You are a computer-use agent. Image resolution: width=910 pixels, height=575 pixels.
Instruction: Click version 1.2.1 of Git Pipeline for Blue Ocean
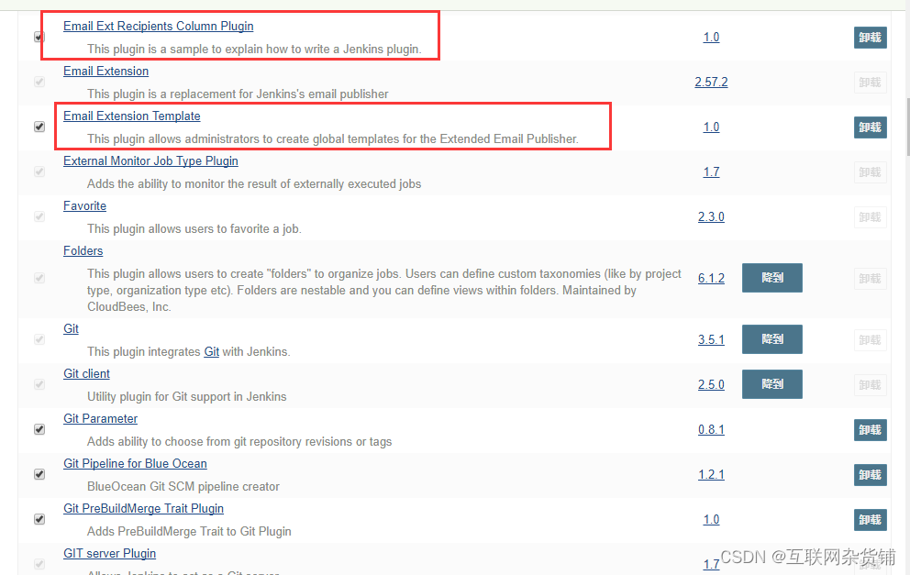(712, 474)
